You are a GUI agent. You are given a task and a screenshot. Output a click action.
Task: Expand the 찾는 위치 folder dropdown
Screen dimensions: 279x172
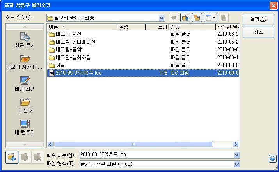pyautogui.click(x=162, y=18)
